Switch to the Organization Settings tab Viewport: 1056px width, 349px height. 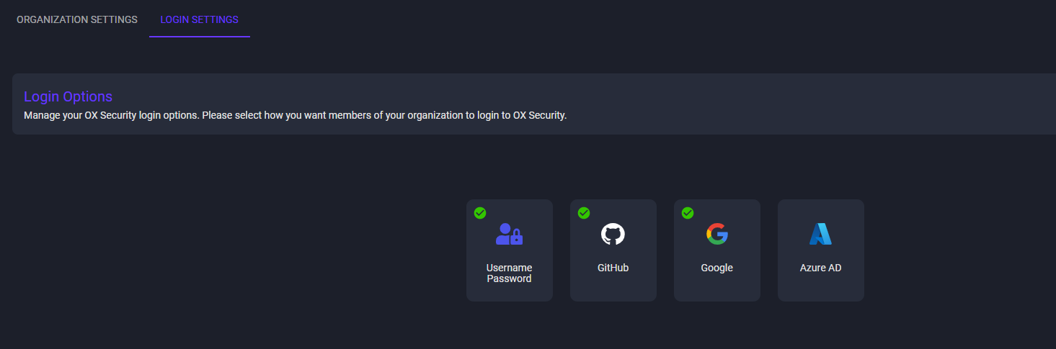[77, 19]
